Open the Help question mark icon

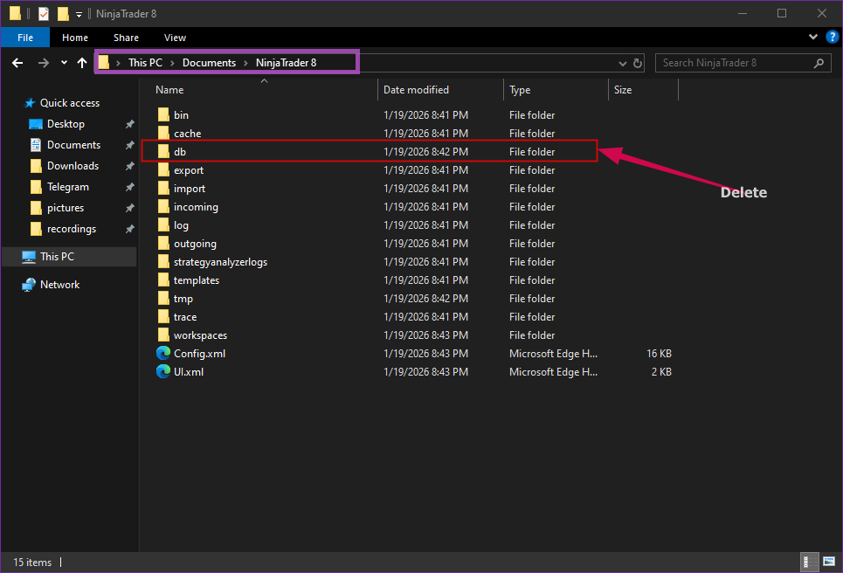pyautogui.click(x=832, y=38)
